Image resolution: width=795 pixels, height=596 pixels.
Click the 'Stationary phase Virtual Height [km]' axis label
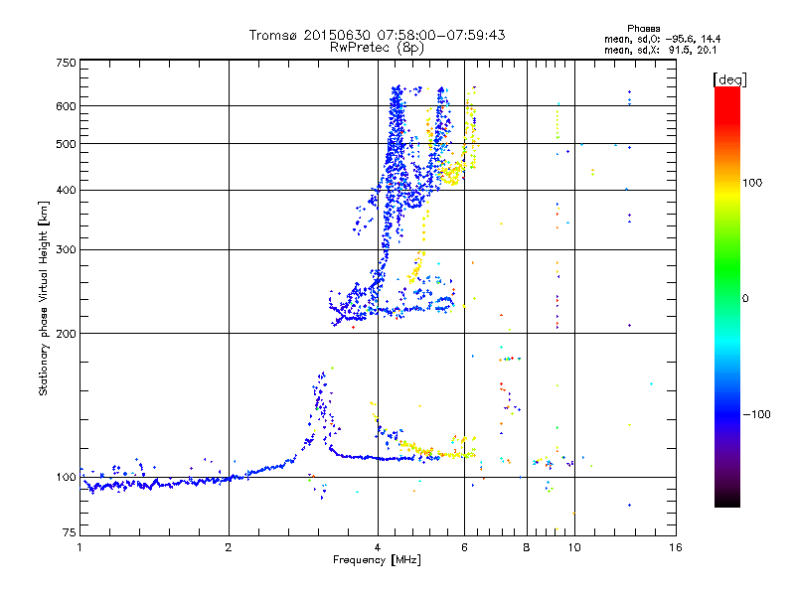coord(44,298)
